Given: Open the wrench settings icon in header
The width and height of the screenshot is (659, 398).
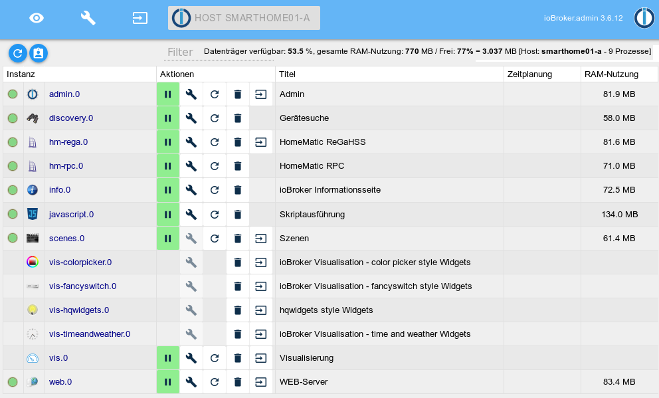Looking at the screenshot, I should [88, 18].
